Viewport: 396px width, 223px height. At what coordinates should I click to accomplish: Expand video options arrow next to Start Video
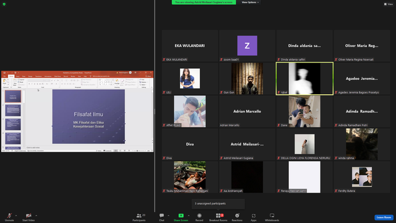[x=36, y=216]
